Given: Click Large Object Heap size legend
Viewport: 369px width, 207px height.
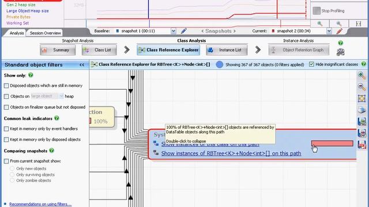Looking at the screenshot, I should (x=28, y=11).
